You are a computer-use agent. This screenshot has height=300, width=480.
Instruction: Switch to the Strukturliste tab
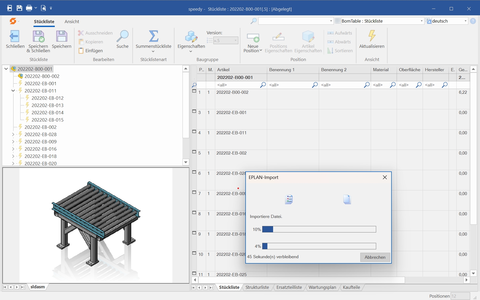[257, 287]
